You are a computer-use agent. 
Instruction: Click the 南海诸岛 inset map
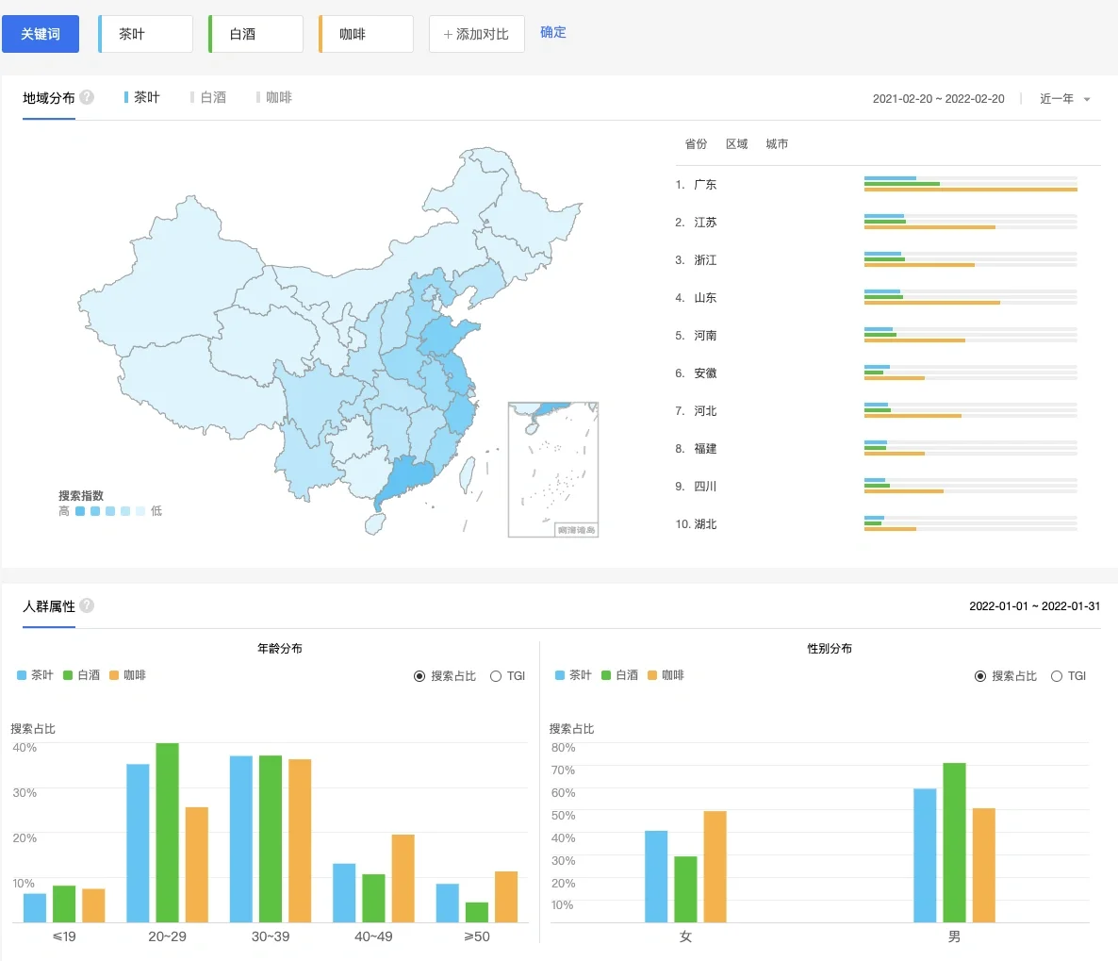[x=553, y=470]
